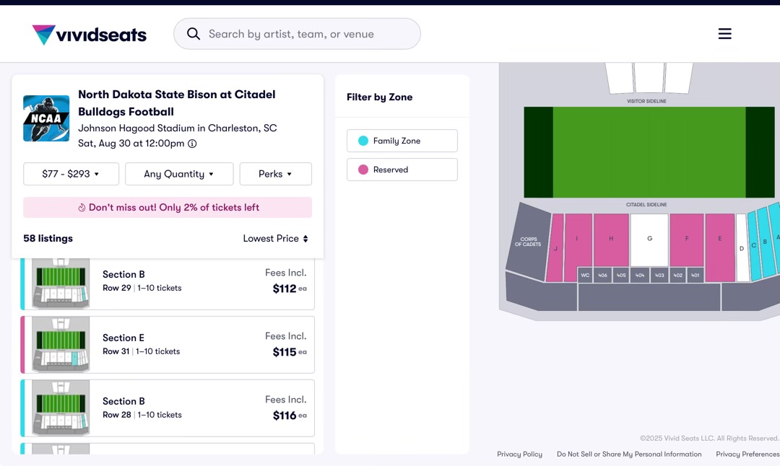Viewport: 780px width, 466px height.
Task: Open the hamburger menu
Action: coord(724,34)
